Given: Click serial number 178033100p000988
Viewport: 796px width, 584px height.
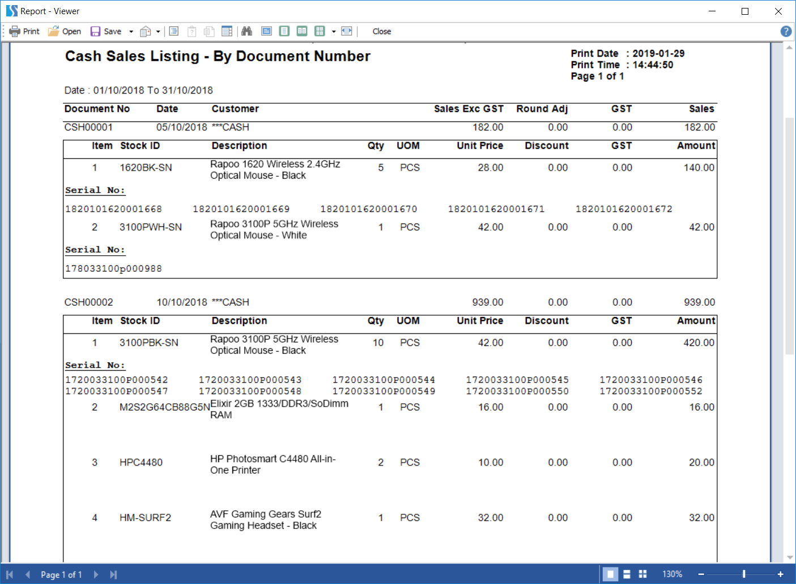Looking at the screenshot, I should click(113, 269).
